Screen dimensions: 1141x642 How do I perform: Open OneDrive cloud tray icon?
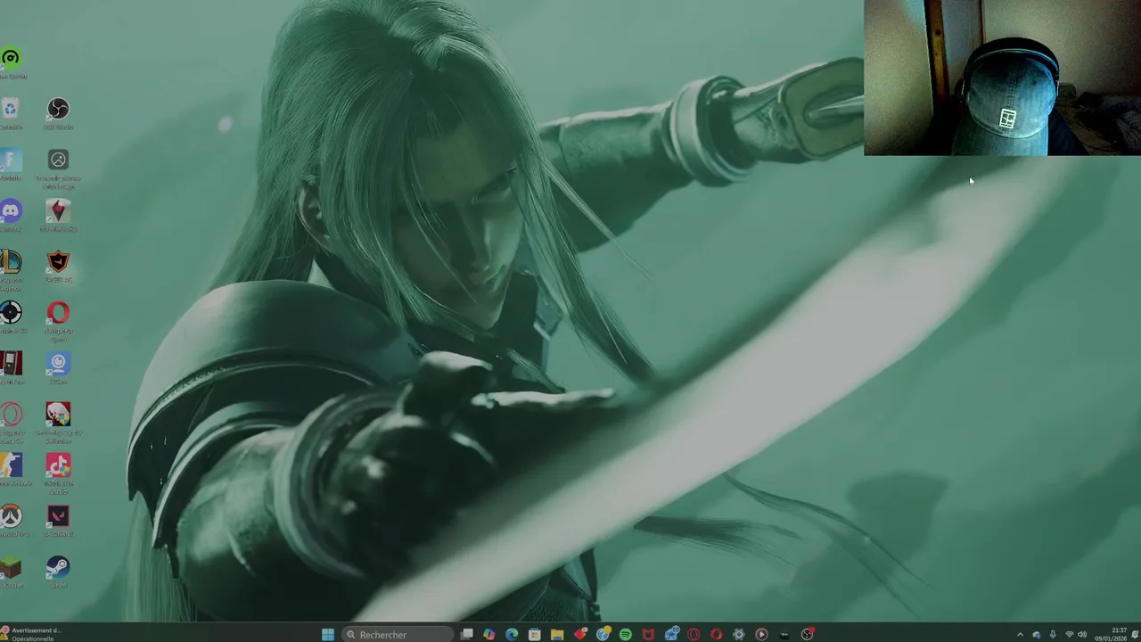point(1036,635)
